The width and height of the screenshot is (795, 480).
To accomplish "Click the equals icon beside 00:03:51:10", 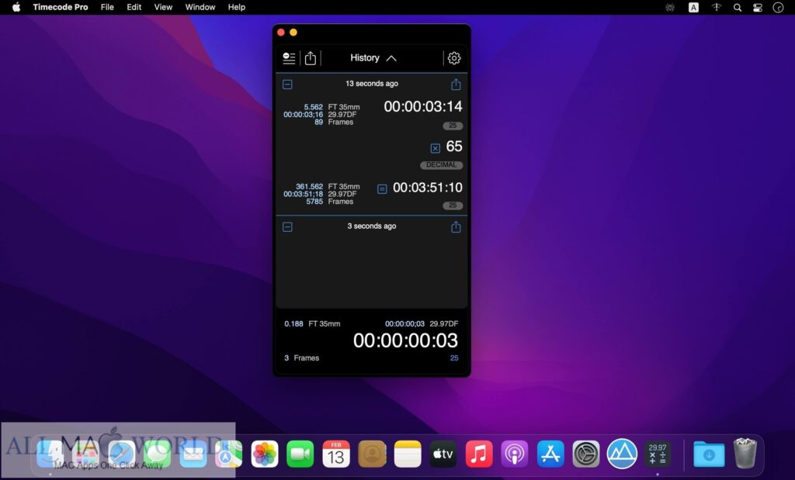I will coord(382,189).
